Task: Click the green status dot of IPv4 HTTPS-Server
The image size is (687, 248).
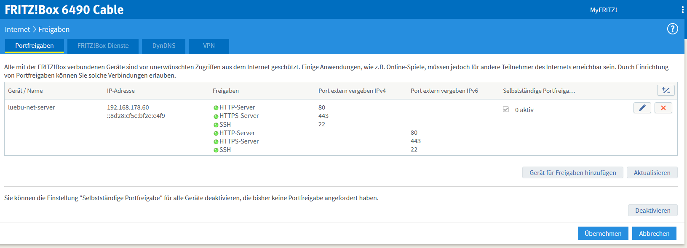Action: [216, 116]
